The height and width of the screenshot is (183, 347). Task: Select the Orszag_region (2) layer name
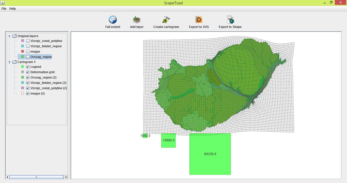(43, 78)
